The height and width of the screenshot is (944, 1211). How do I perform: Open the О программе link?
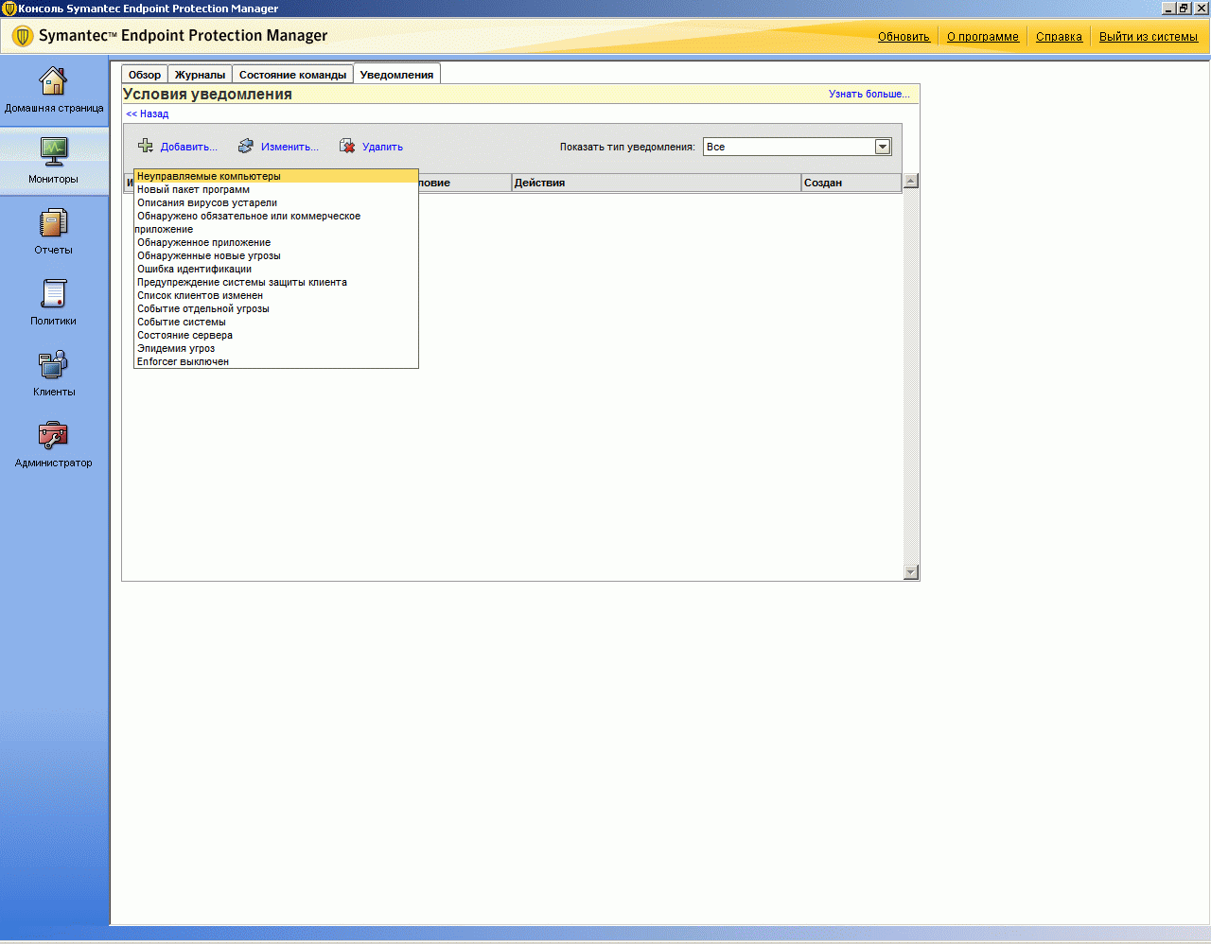click(x=983, y=37)
